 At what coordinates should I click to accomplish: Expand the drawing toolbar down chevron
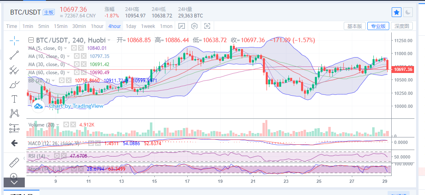coord(14,182)
